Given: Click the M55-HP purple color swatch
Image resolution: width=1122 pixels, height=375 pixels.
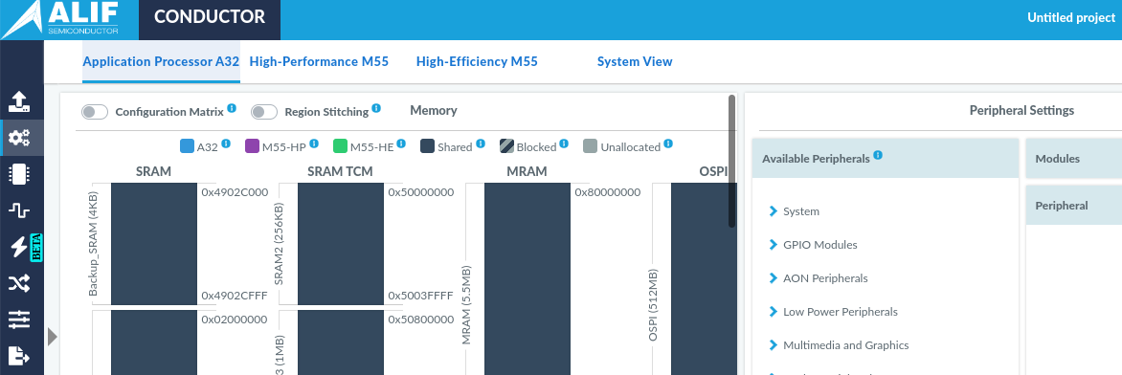Looking at the screenshot, I should pos(252,146).
